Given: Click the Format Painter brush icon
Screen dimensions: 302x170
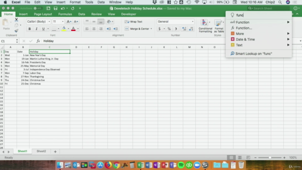Looking at the screenshot, I should pos(17,30).
